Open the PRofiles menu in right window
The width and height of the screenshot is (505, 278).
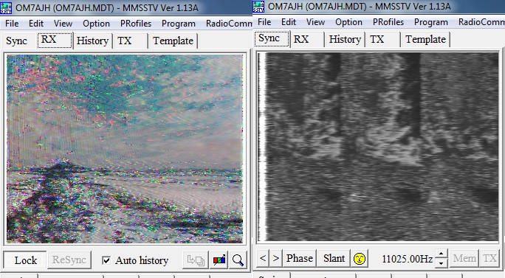point(388,22)
